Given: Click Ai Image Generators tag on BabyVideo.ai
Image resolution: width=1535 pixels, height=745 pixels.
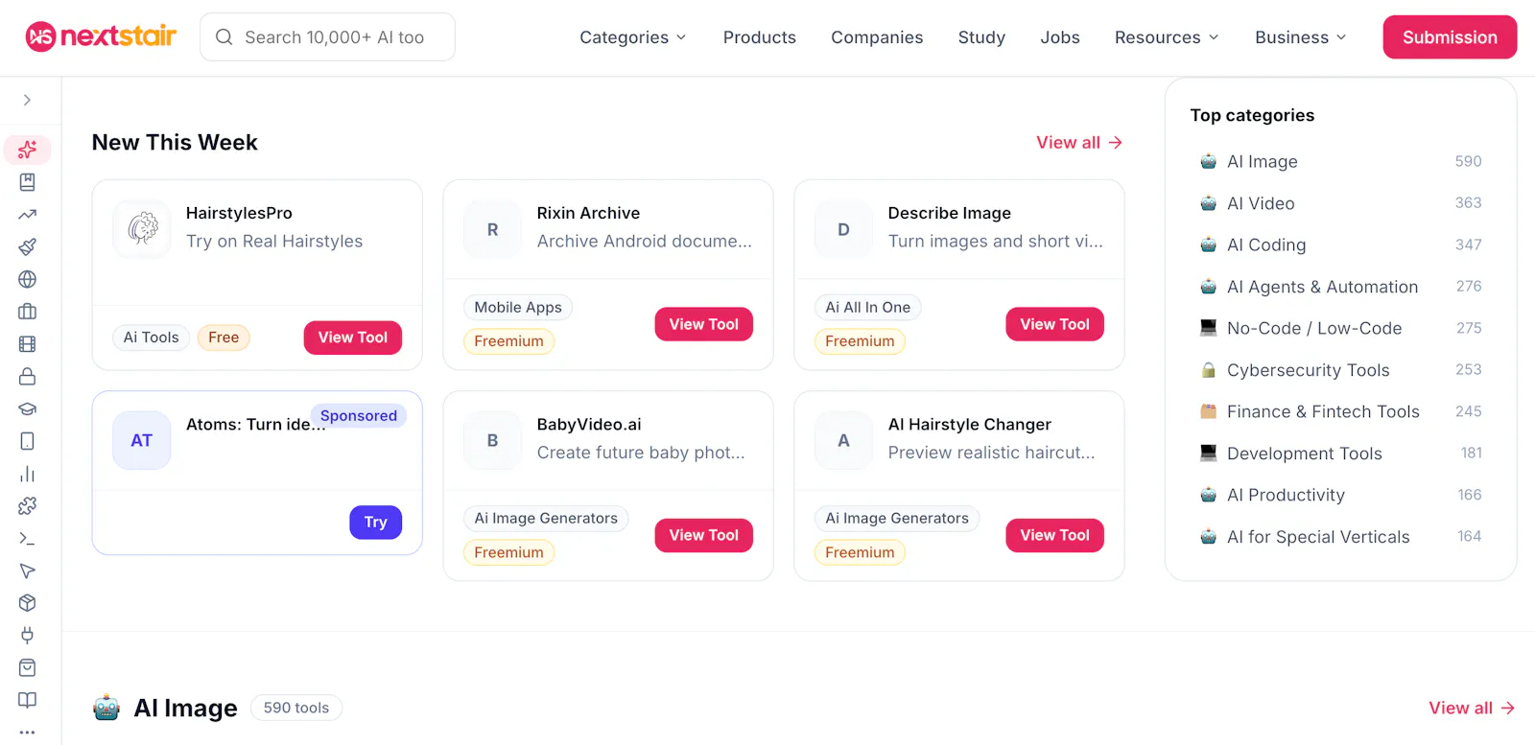Looking at the screenshot, I should coord(546,518).
